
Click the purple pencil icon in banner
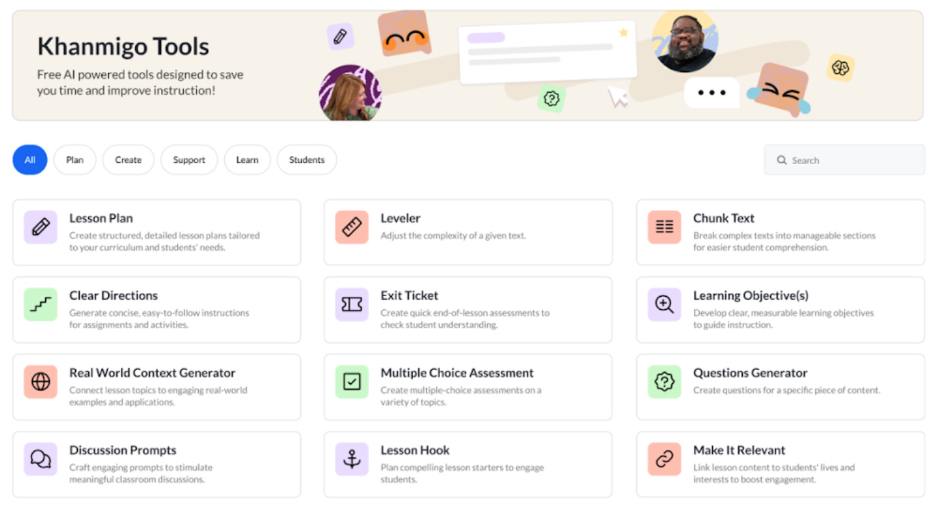(340, 37)
